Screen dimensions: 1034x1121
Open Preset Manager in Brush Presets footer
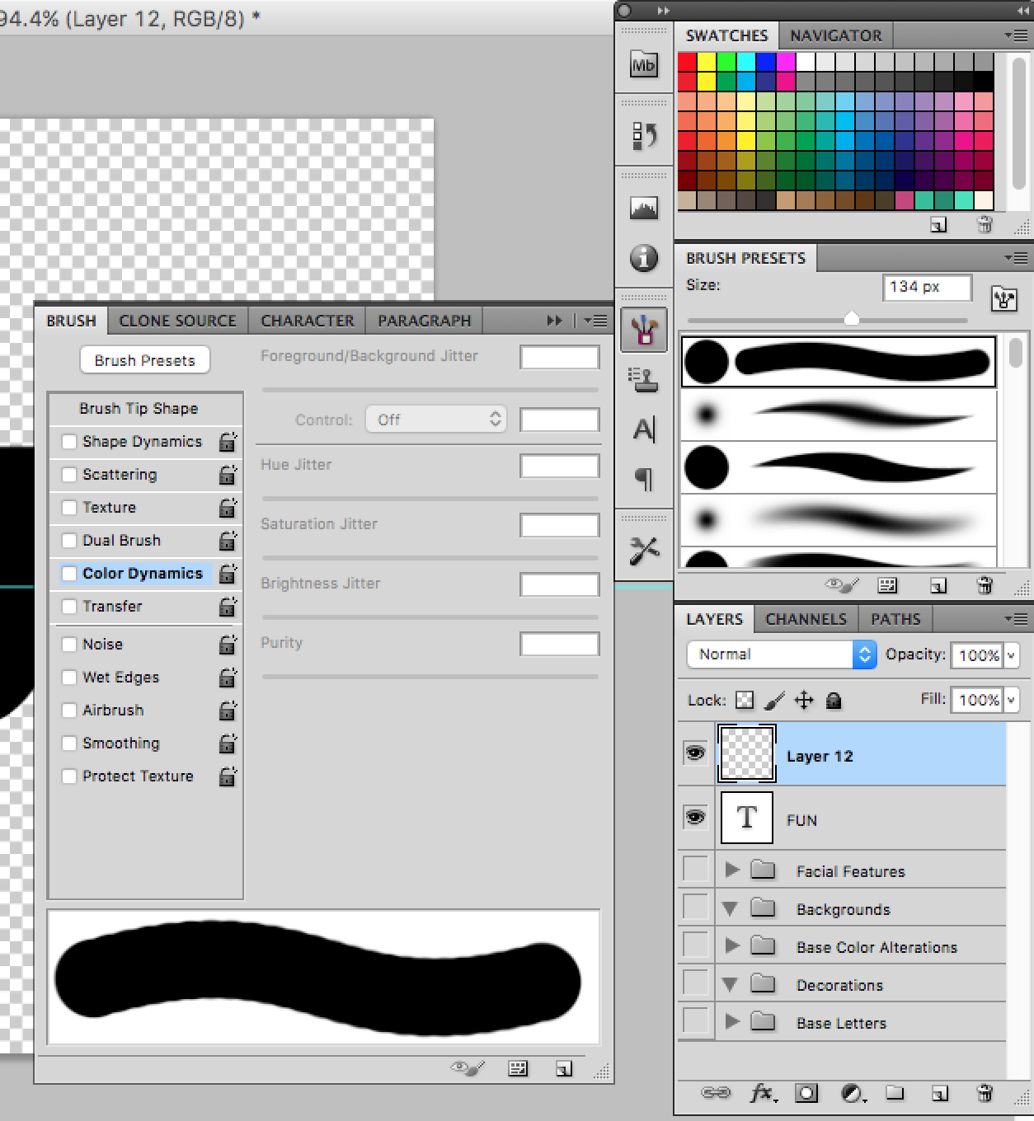click(x=887, y=585)
